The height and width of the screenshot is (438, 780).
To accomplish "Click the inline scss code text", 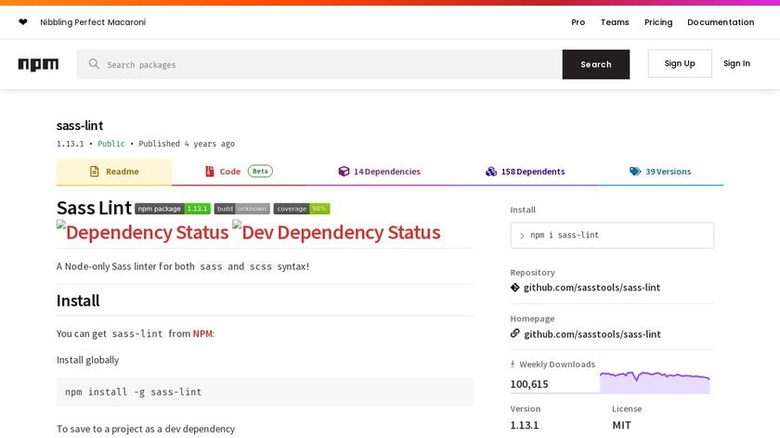I will click(261, 266).
